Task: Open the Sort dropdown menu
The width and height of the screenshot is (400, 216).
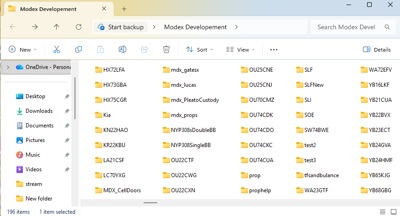Action: (x=199, y=50)
